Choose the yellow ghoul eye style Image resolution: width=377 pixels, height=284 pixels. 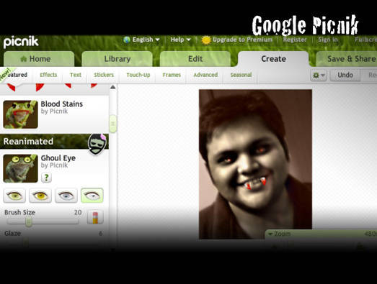click(40, 196)
